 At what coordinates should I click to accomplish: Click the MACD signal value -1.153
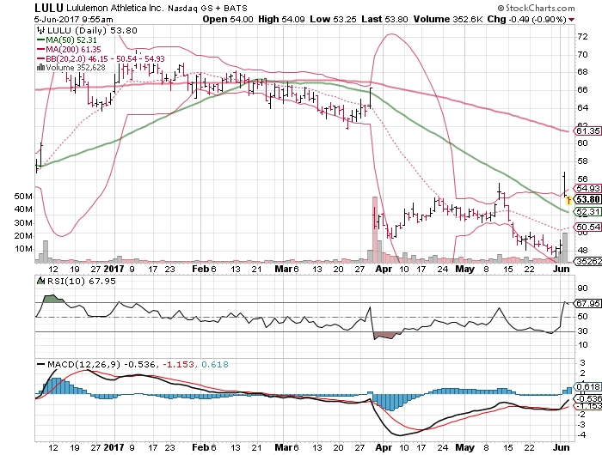(179, 364)
